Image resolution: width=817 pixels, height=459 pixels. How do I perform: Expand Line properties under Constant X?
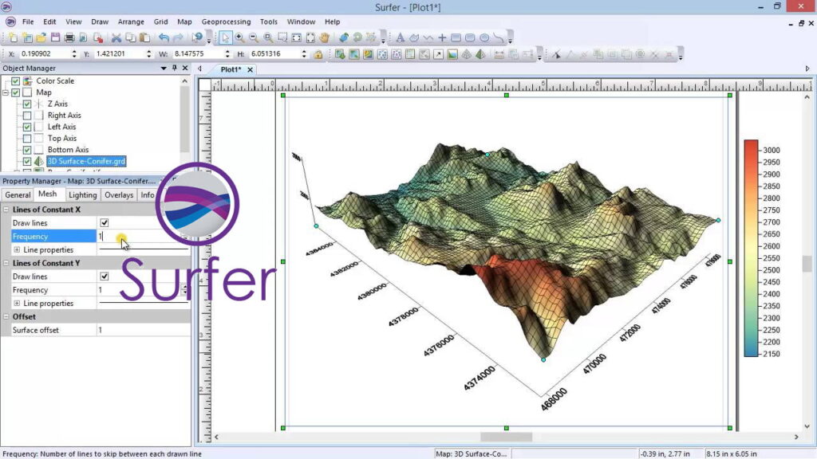pyautogui.click(x=17, y=250)
